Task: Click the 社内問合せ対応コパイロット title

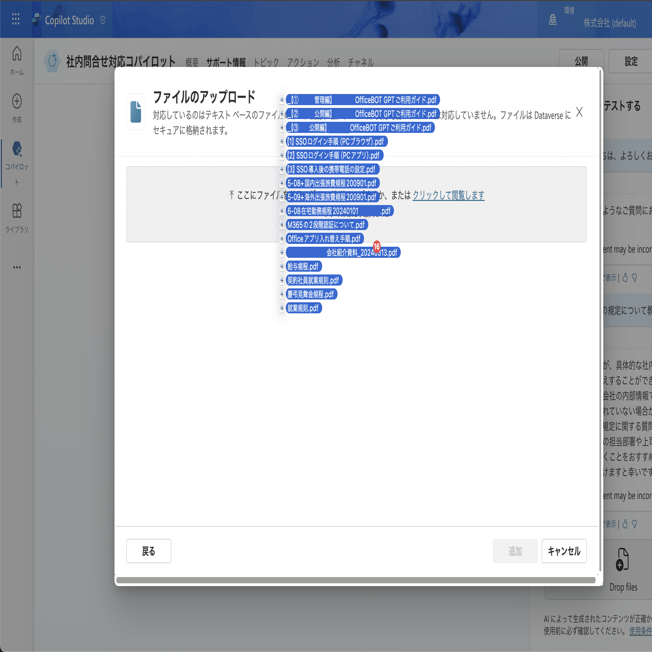Action: pyautogui.click(x=121, y=61)
